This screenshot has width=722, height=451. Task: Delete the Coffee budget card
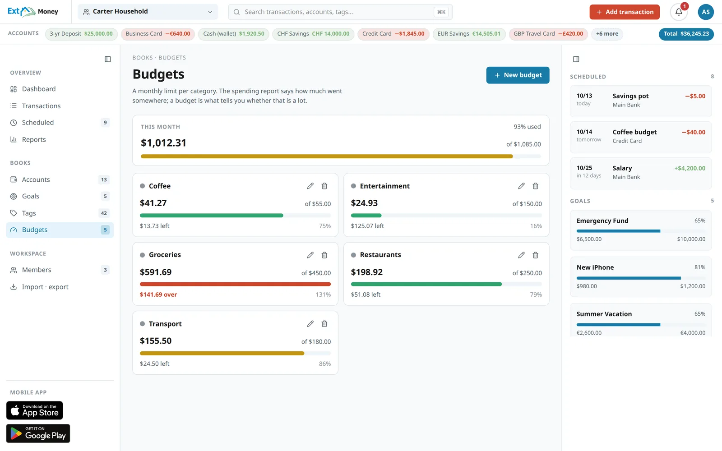(x=324, y=186)
